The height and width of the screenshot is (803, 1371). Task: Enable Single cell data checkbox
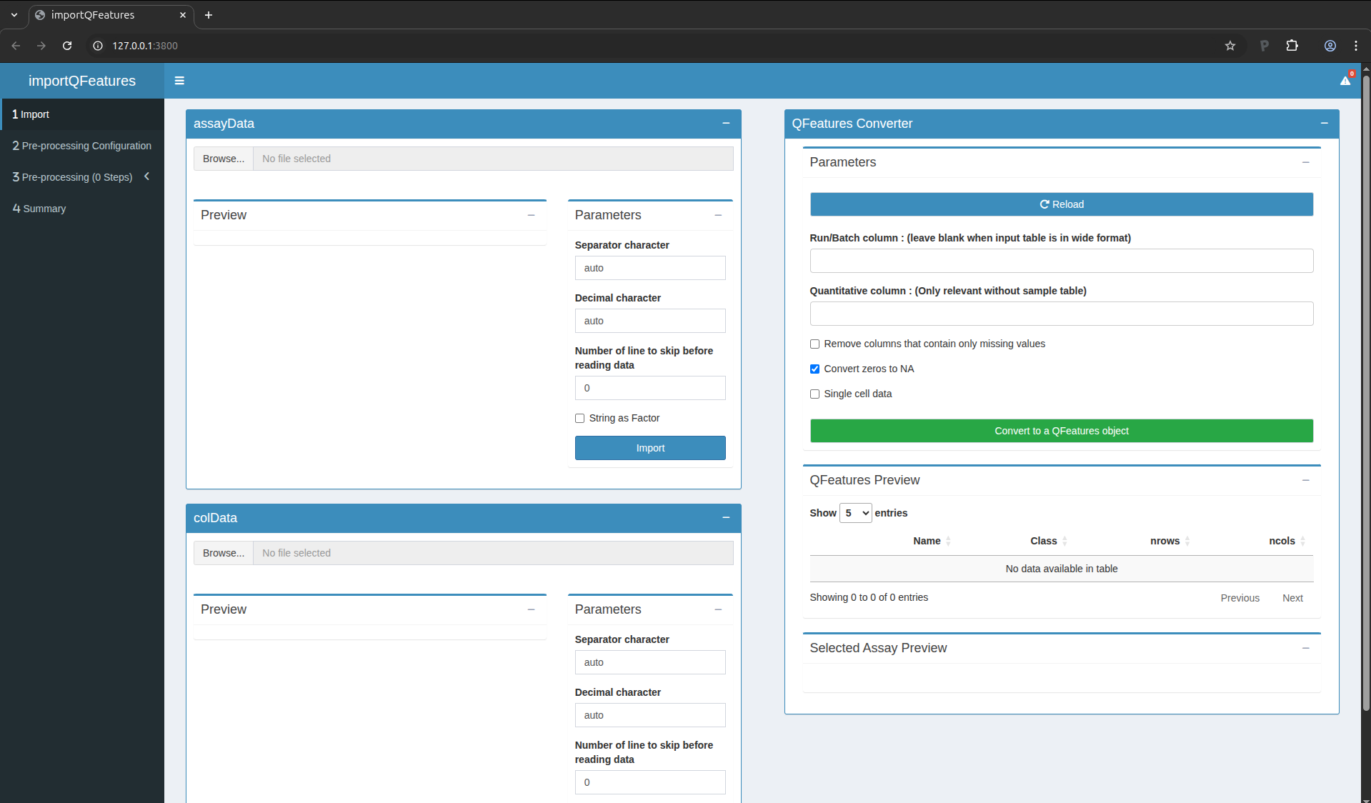814,394
